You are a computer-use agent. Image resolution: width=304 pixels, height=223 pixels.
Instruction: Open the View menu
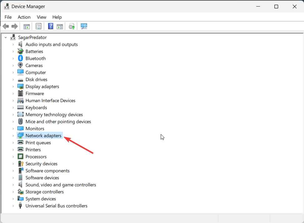click(x=41, y=17)
